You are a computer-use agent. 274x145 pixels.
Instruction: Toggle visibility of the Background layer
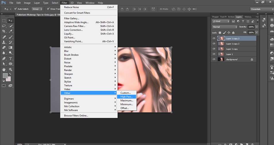coord(214,59)
